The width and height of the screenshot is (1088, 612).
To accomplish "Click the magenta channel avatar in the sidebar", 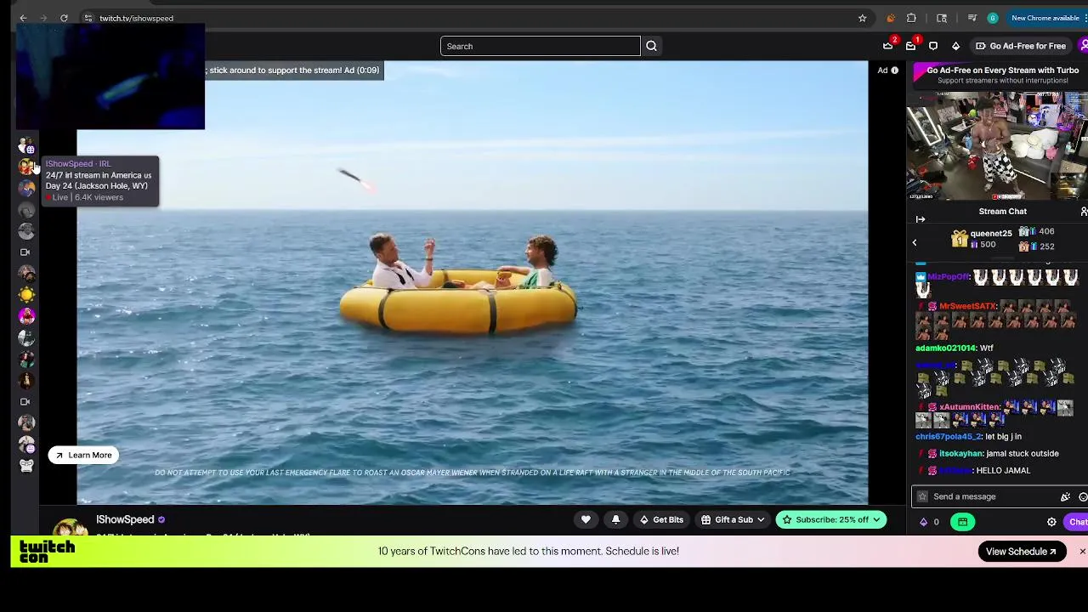I will [x=26, y=316].
